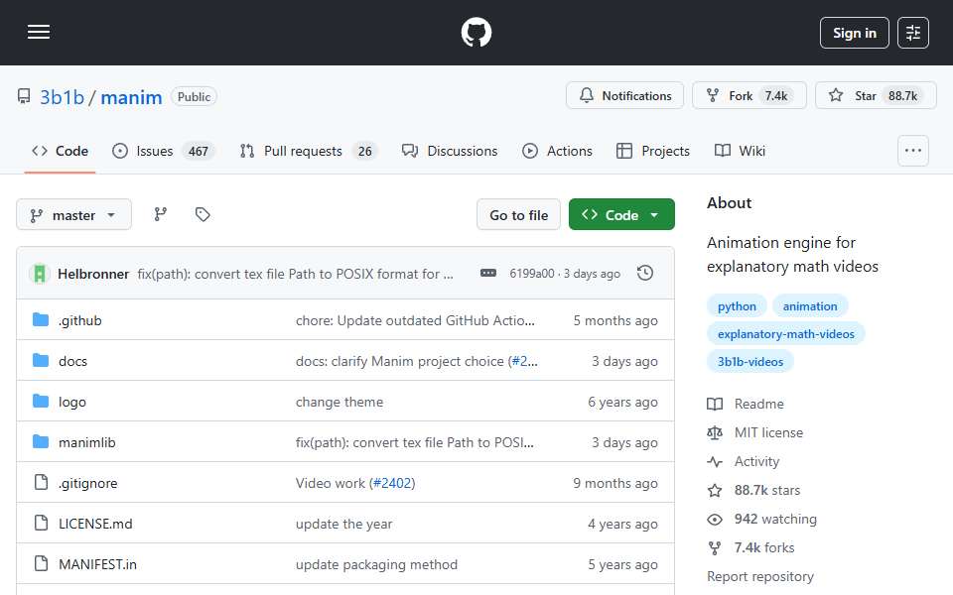Open the docs folder
The image size is (953, 595).
(x=72, y=361)
